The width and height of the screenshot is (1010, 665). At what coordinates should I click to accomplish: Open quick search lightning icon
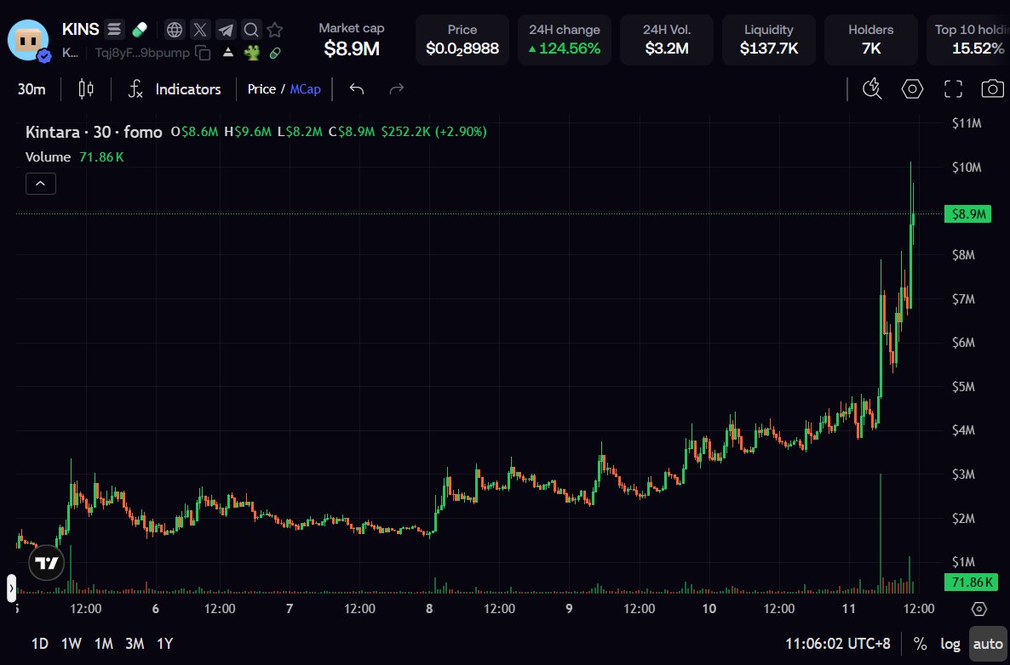click(872, 88)
